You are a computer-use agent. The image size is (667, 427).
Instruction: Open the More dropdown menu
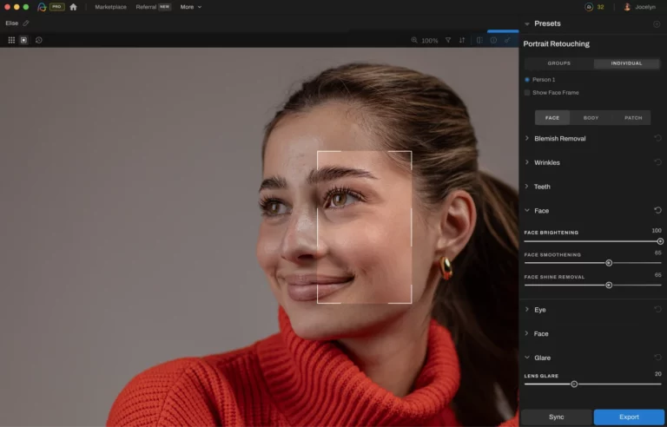tap(190, 7)
